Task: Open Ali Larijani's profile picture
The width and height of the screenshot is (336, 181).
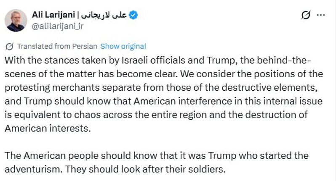Action: [x=15, y=21]
